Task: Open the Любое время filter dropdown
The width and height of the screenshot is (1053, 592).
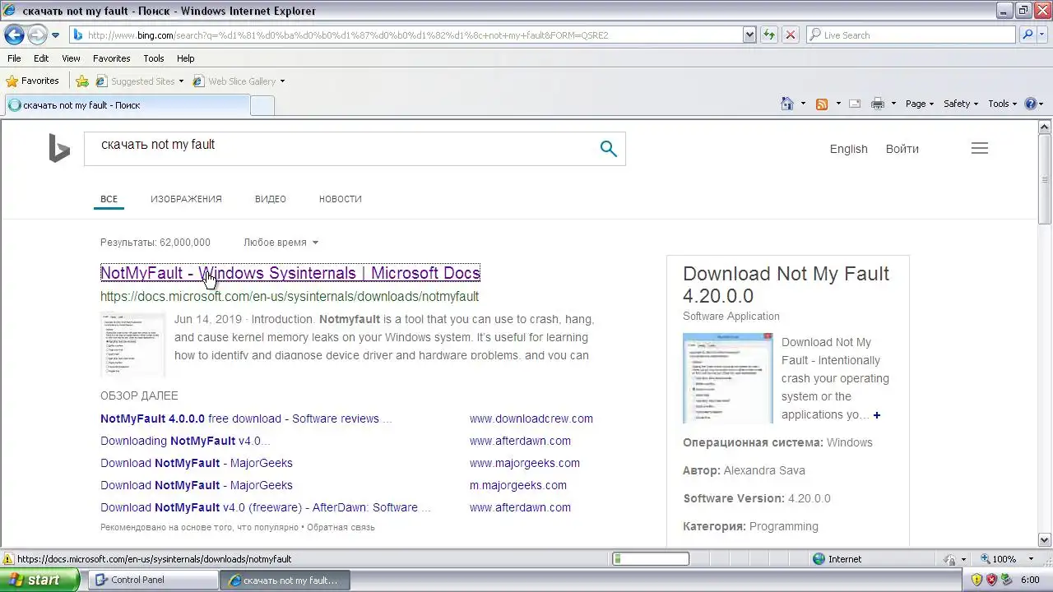Action: click(281, 243)
